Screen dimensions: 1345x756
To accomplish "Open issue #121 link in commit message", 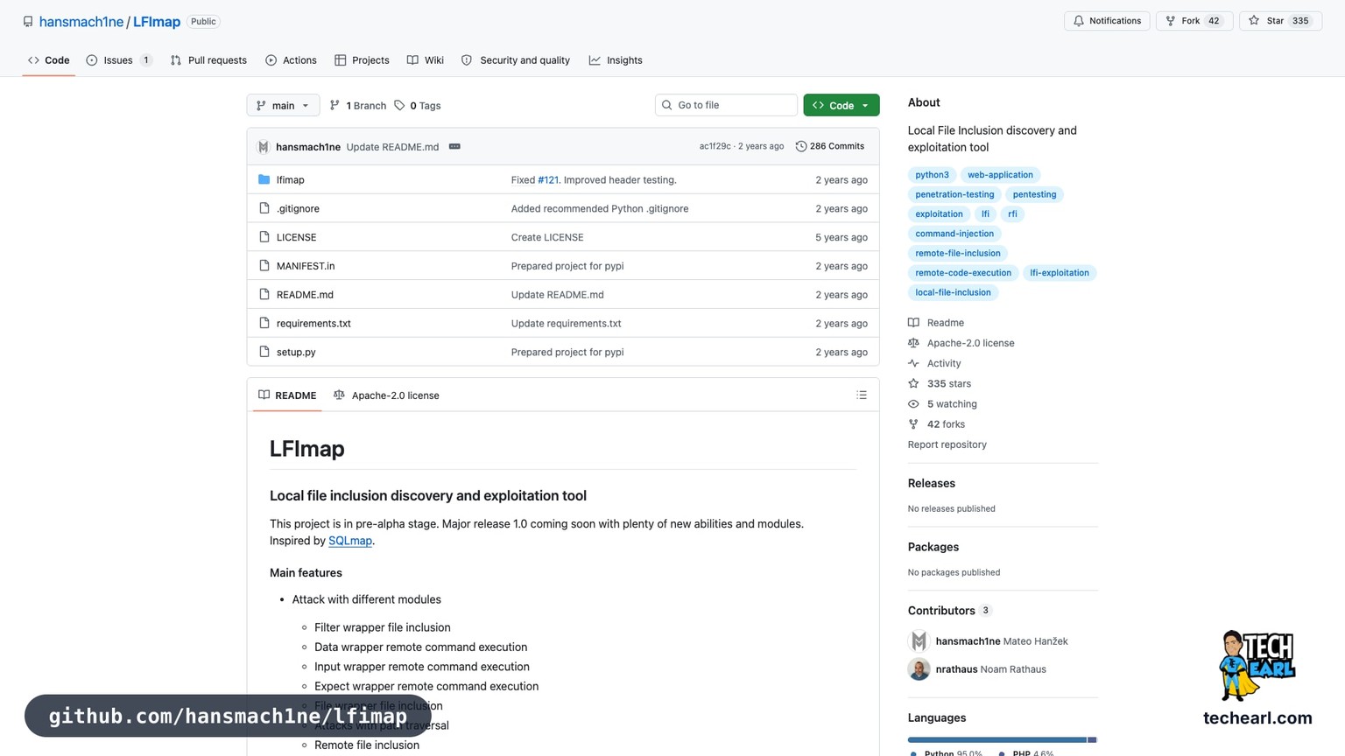I will click(x=548, y=179).
